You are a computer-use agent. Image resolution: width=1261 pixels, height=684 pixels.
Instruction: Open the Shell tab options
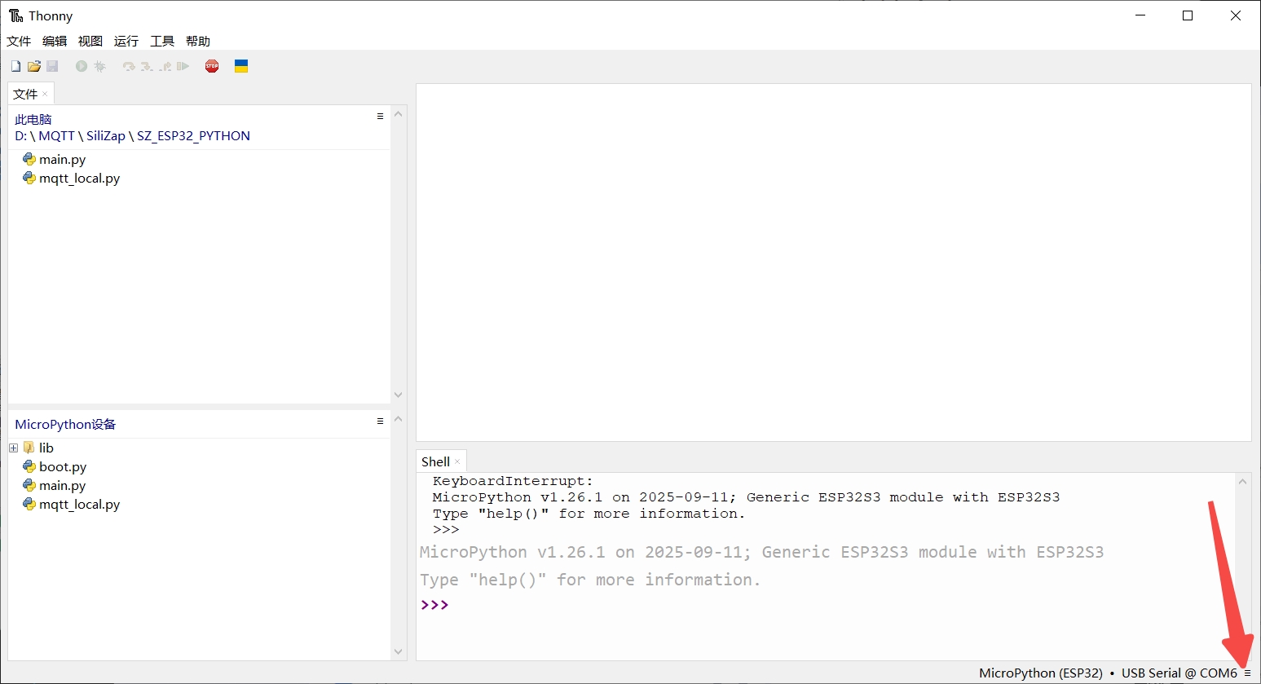coord(455,461)
